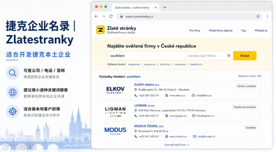Image resolution: width=276 pixels, height=152 pixels.
Task: Email info@modus.cz via its link
Action: tap(206, 136)
